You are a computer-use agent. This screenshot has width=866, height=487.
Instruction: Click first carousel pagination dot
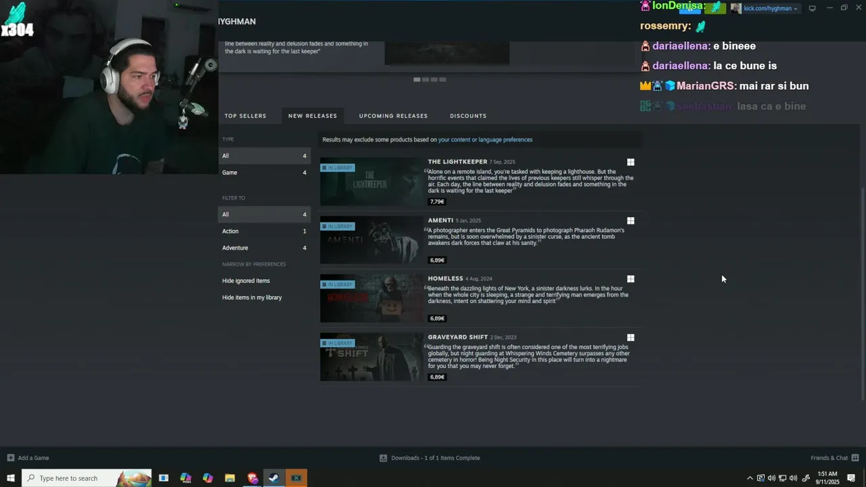tap(417, 80)
